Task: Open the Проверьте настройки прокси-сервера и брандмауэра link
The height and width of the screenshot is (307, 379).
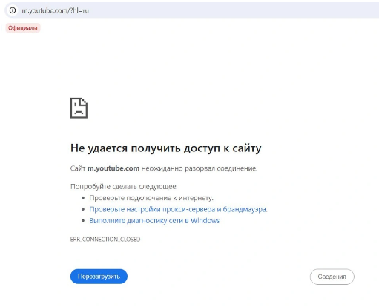Action: pos(178,209)
